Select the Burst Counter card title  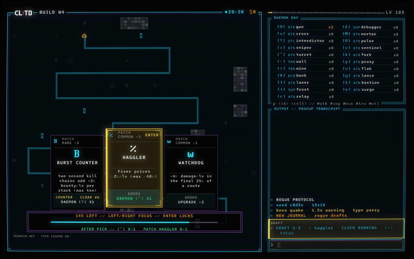tap(77, 163)
